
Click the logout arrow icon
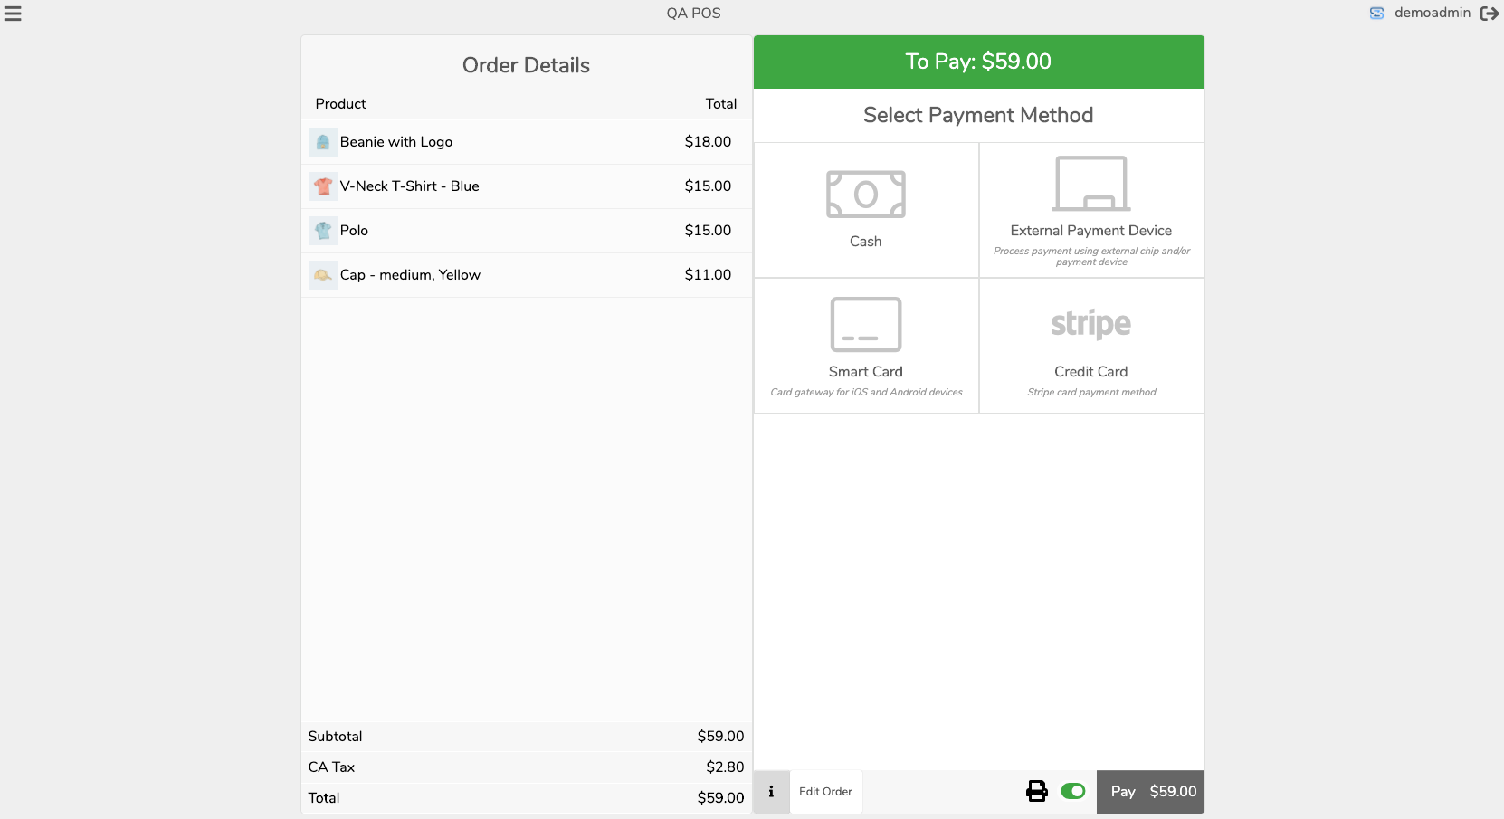point(1490,14)
